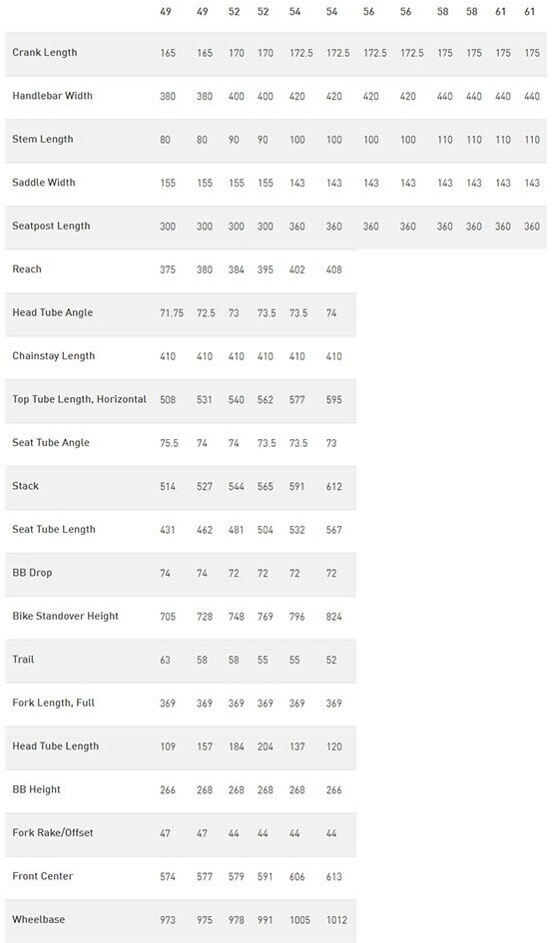Click the Head Tube Angle label

tap(52, 312)
